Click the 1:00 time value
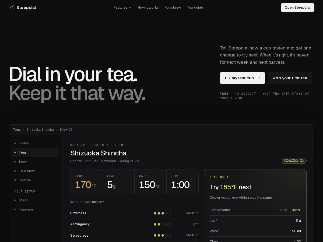This screenshot has height=242, width=323. coord(180,185)
